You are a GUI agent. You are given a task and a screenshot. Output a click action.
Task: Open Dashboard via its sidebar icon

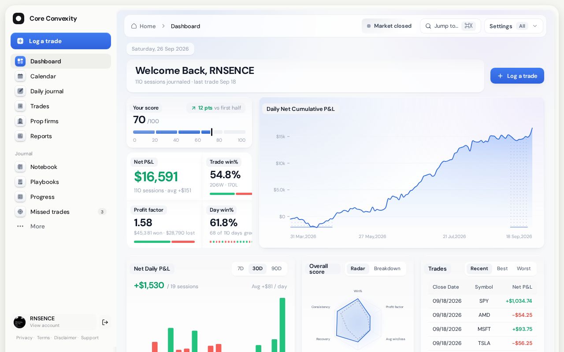[x=20, y=61]
